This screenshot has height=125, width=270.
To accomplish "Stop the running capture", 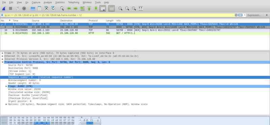I will click(10, 8).
